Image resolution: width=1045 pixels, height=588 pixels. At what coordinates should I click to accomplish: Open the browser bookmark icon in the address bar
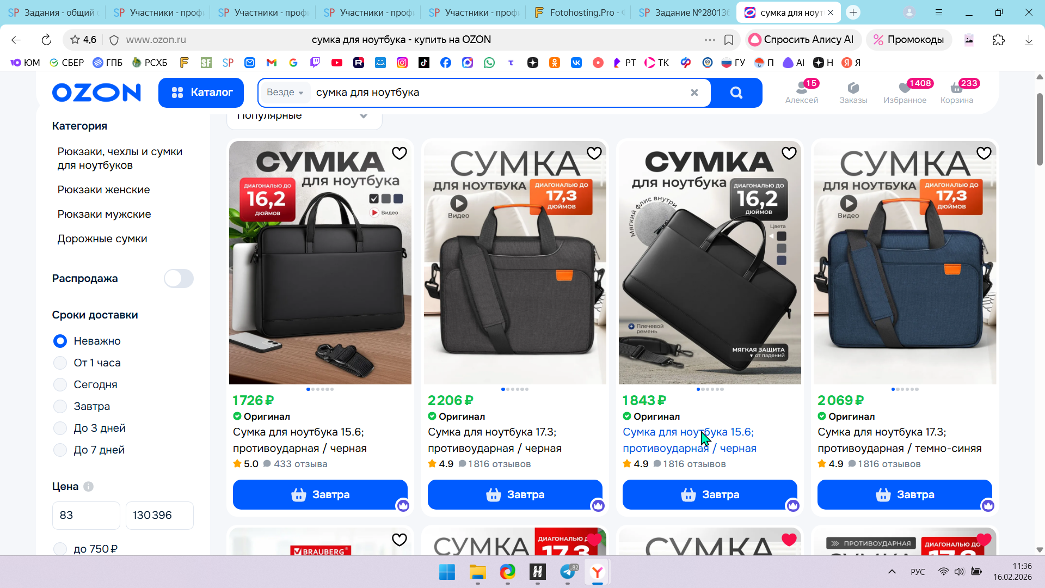(729, 40)
